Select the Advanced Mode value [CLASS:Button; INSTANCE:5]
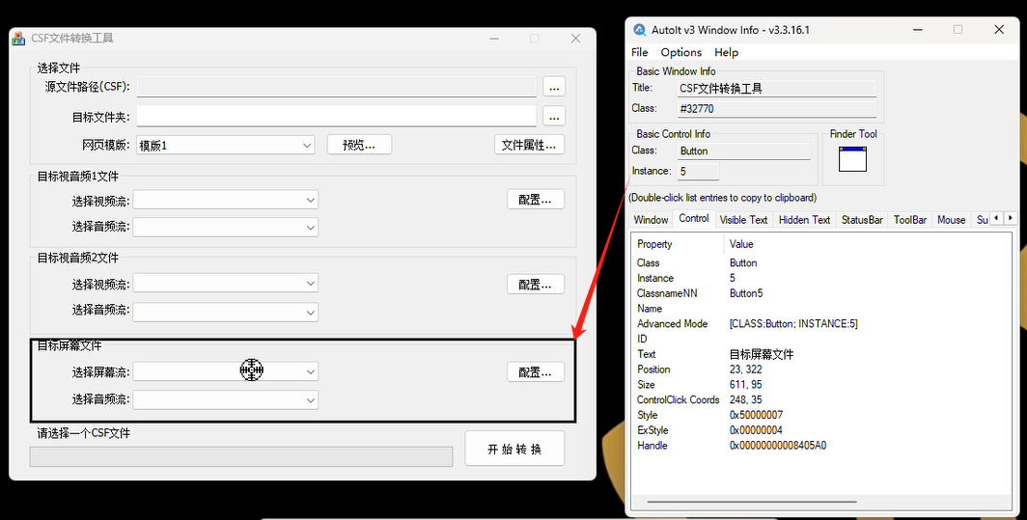Image resolution: width=1027 pixels, height=520 pixels. pyautogui.click(x=793, y=323)
